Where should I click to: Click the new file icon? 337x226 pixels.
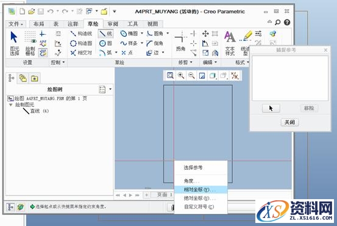pyautogui.click(x=22, y=11)
